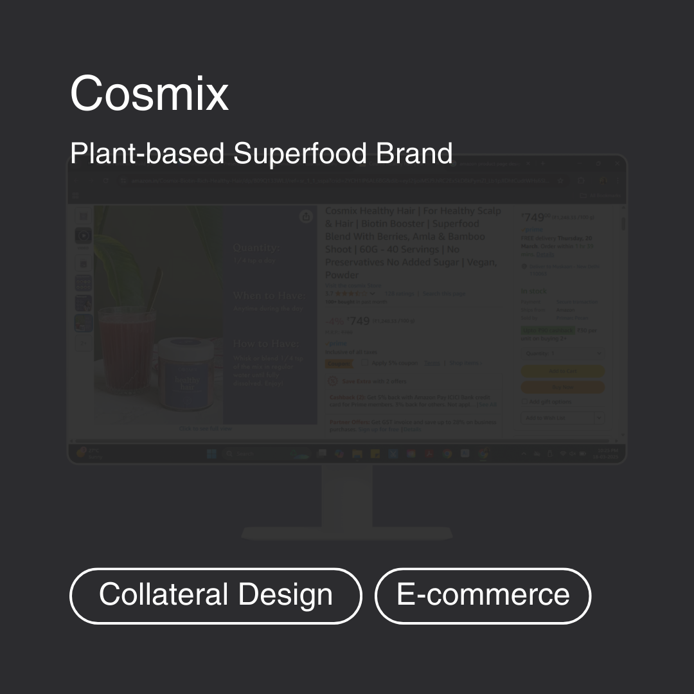Click the Collateral Design tag pill
This screenshot has width=694, height=694.
click(x=215, y=596)
